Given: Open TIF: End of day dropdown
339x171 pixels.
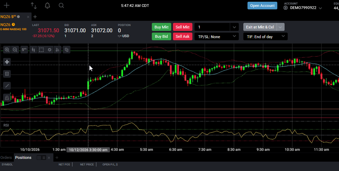Looking at the screenshot, I should pyautogui.click(x=266, y=36).
